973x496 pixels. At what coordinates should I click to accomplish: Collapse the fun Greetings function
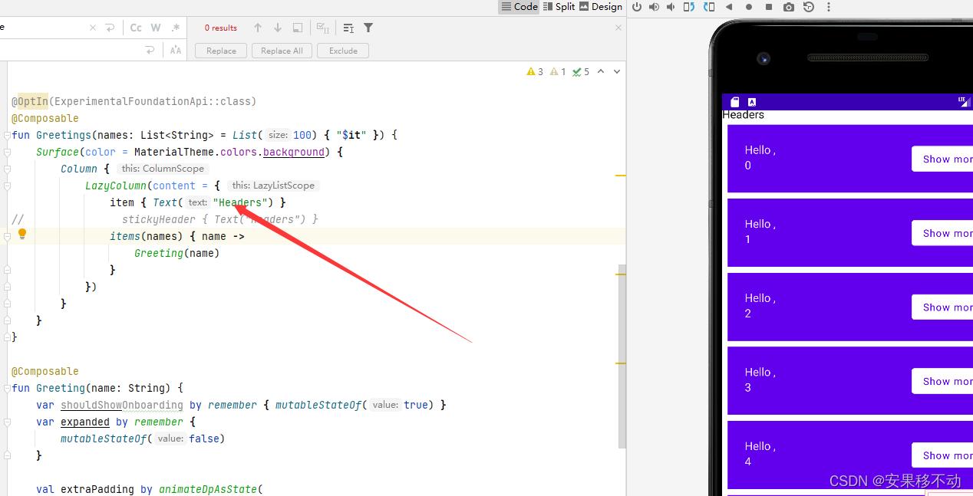click(7, 135)
